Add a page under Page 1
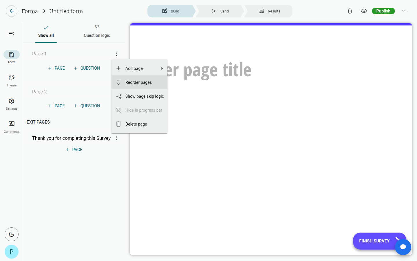 tap(56, 68)
